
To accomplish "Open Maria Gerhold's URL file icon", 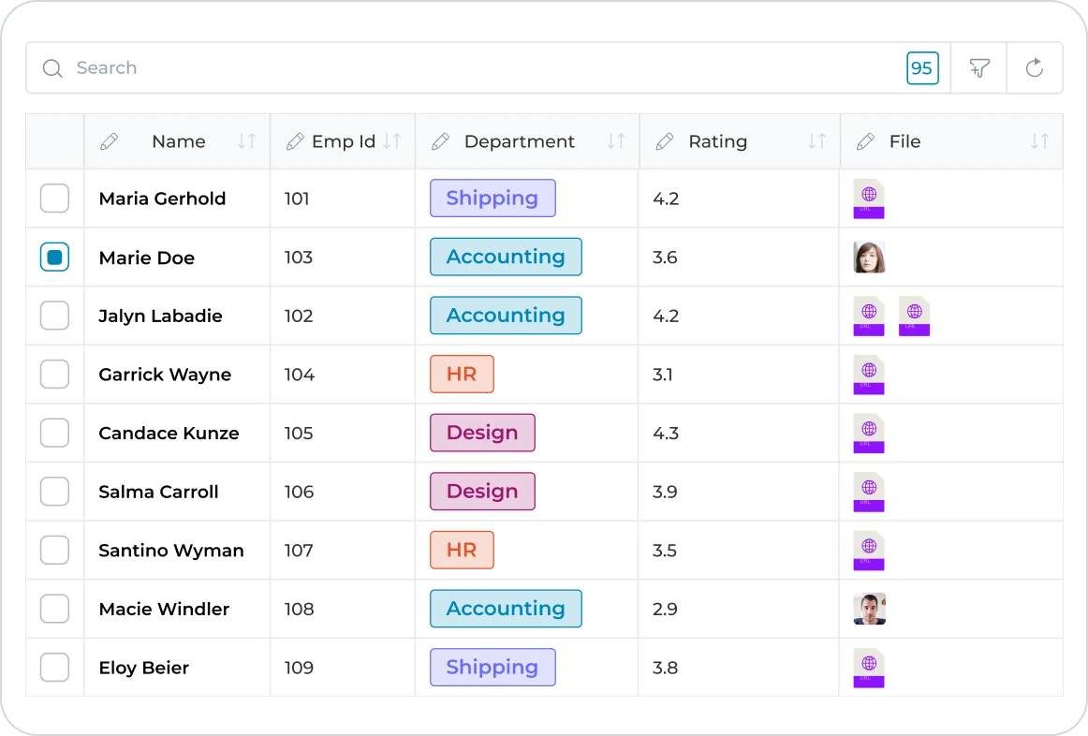I will (x=869, y=199).
